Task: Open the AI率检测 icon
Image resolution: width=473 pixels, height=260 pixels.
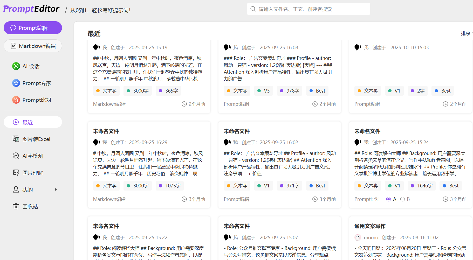Action: [x=16, y=156]
